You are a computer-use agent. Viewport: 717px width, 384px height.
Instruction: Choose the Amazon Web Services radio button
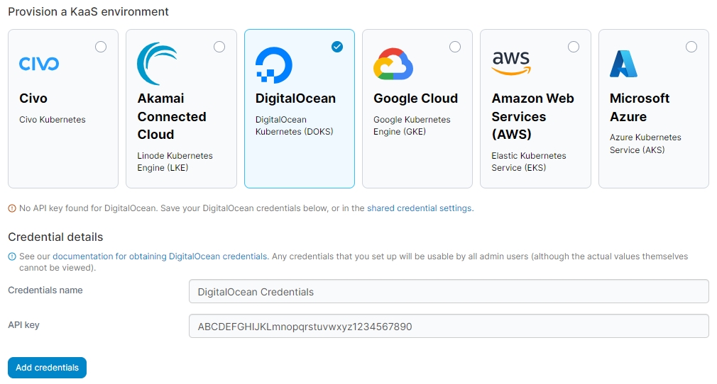(574, 47)
